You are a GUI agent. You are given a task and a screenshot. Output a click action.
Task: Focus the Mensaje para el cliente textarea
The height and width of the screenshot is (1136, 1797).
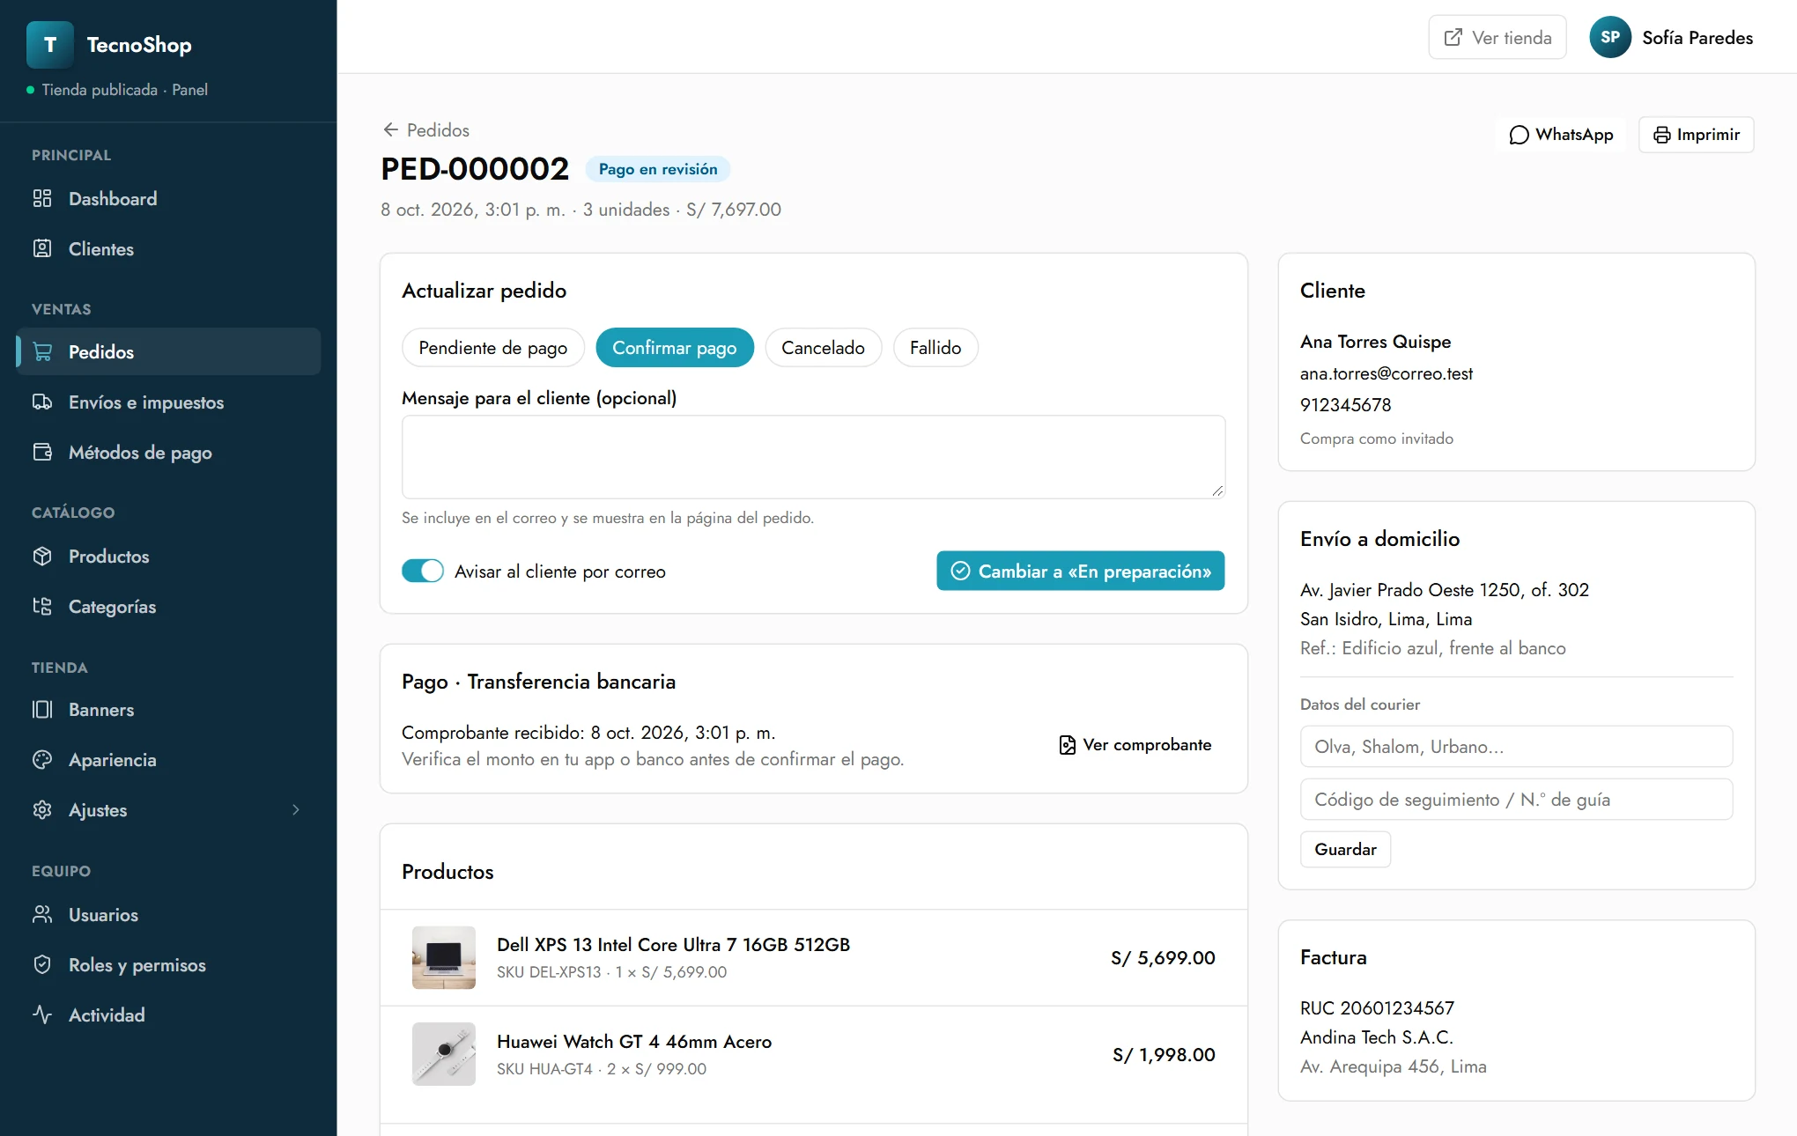[x=814, y=457]
